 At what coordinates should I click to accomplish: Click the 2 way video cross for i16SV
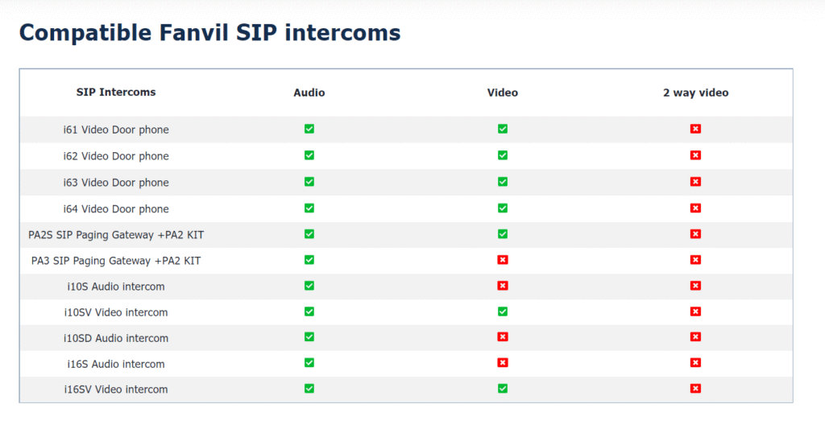[695, 389]
